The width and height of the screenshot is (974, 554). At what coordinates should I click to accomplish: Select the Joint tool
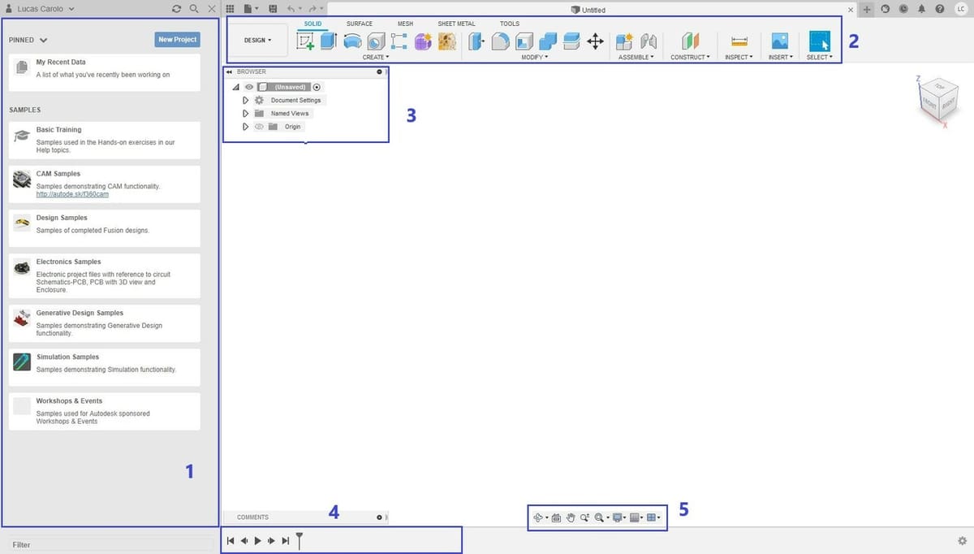tap(648, 41)
